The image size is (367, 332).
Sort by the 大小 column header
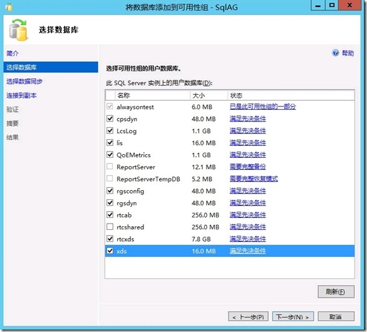[x=209, y=95]
